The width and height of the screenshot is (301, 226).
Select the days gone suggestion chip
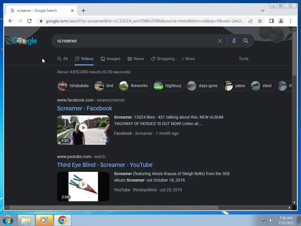(203, 86)
